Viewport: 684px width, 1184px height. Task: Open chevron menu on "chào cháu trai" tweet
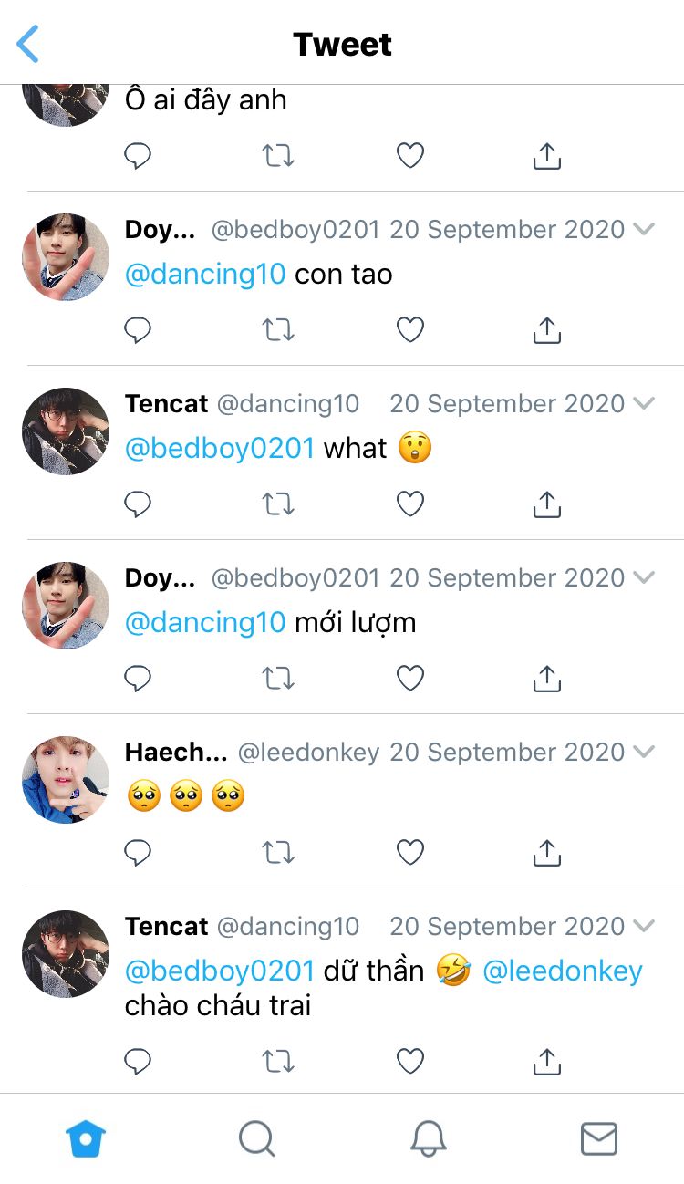[x=644, y=926]
